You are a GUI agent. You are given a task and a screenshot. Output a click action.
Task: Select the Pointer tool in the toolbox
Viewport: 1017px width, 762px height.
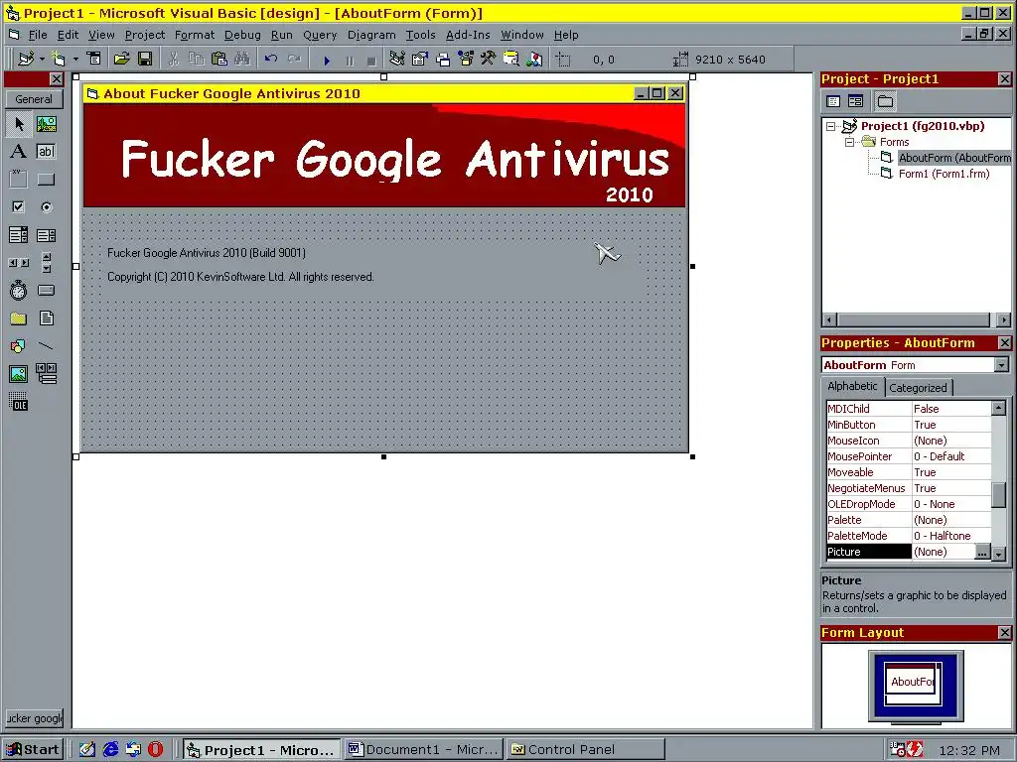19,124
